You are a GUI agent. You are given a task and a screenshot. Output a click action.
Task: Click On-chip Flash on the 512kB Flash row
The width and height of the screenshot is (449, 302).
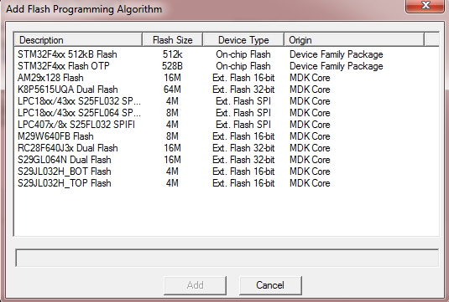[243, 54]
